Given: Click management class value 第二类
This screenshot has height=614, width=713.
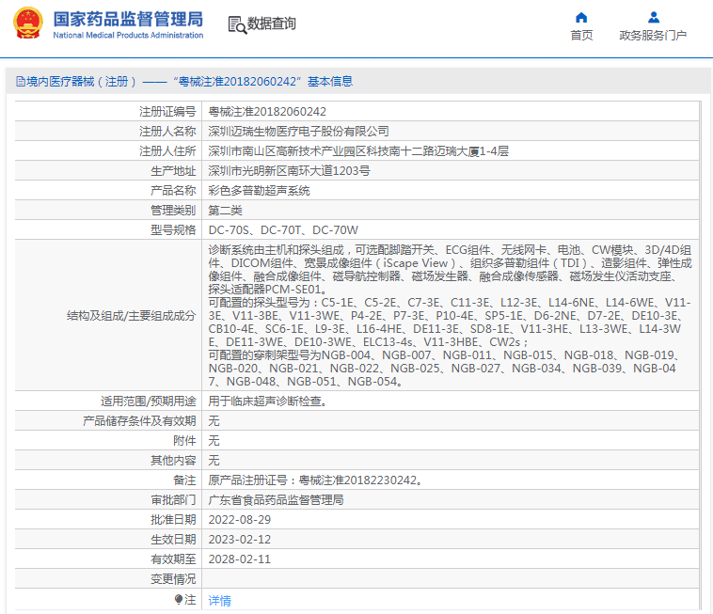Looking at the screenshot, I should click(x=225, y=211).
